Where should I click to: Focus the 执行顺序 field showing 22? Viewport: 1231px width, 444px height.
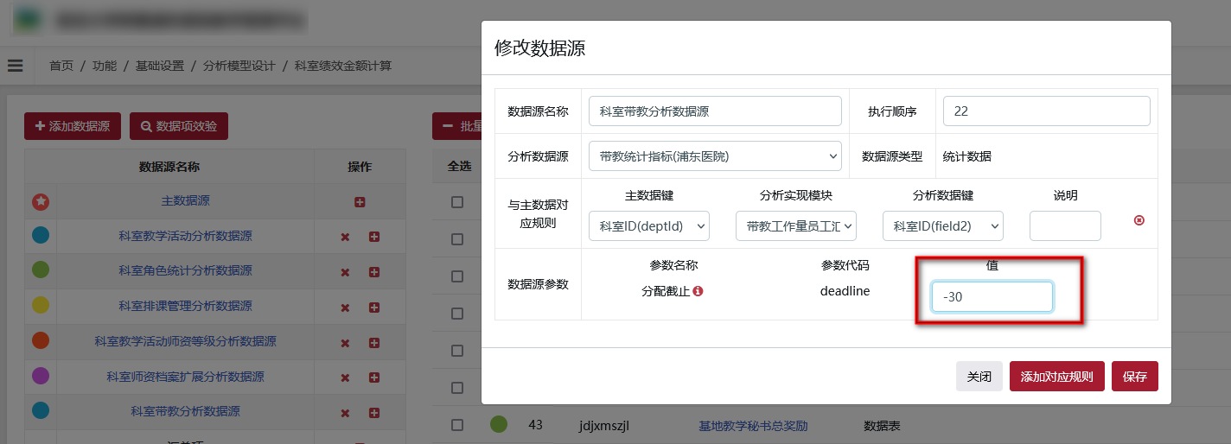point(1047,111)
